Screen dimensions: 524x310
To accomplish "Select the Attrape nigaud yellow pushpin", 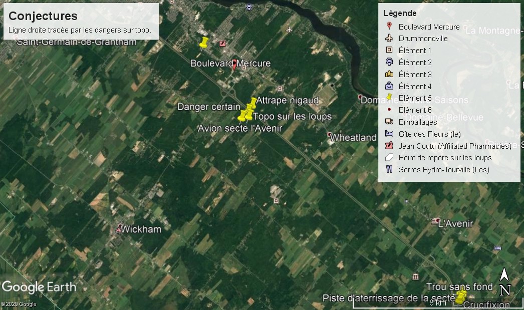I will pos(252,103).
